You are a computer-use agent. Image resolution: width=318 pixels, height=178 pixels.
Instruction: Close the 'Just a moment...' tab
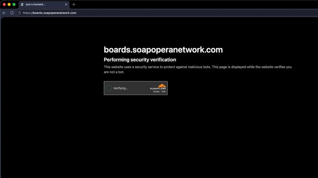click(66, 4)
